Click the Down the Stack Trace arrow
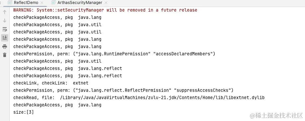 tap(5, 21)
